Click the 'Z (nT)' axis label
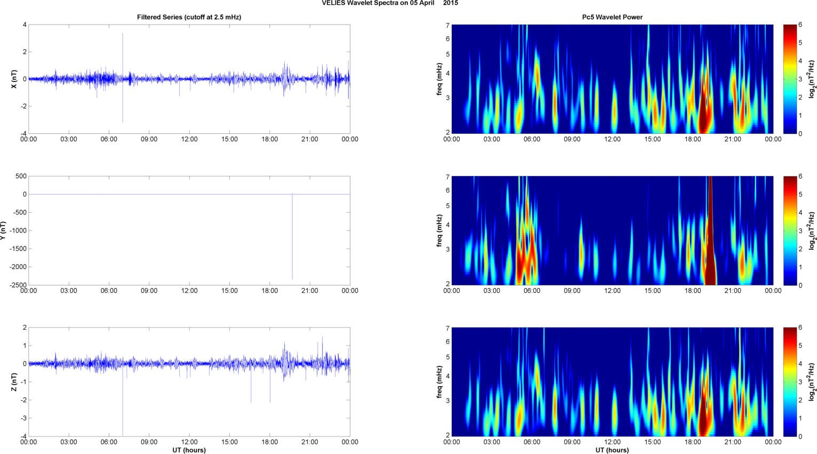 [x=14, y=382]
